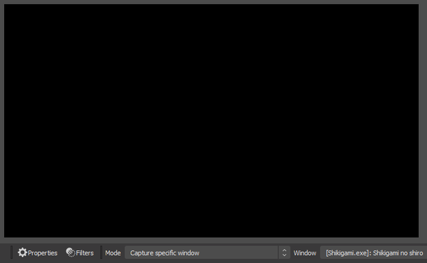Open the Window dropdown listing Shikigami.exe
The image size is (427, 263).
pyautogui.click(x=374, y=252)
